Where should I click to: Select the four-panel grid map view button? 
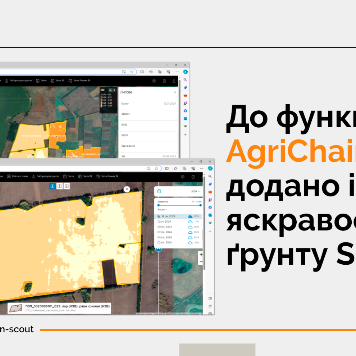tap(67, 186)
